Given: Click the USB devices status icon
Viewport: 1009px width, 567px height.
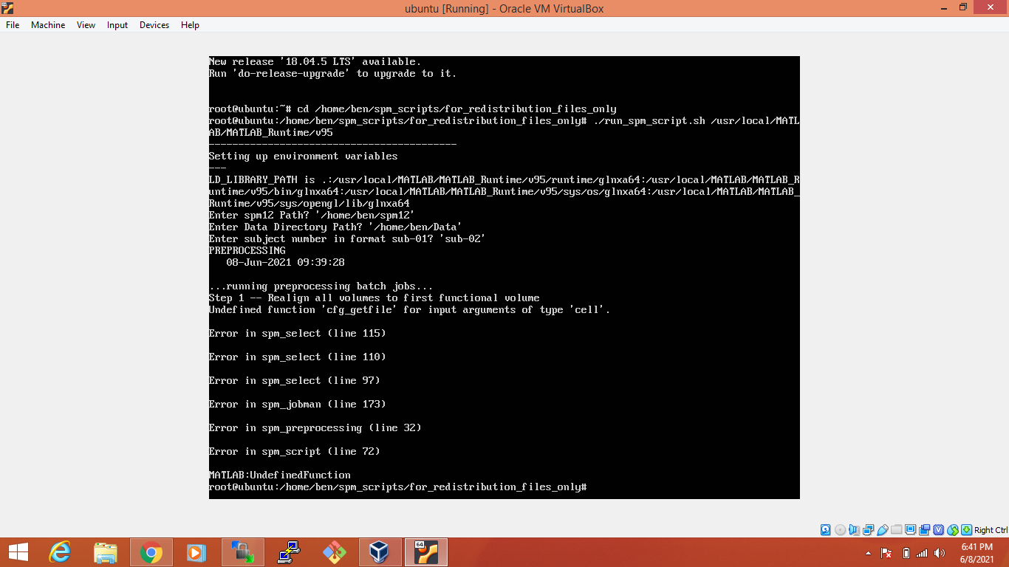Looking at the screenshot, I should tap(883, 529).
